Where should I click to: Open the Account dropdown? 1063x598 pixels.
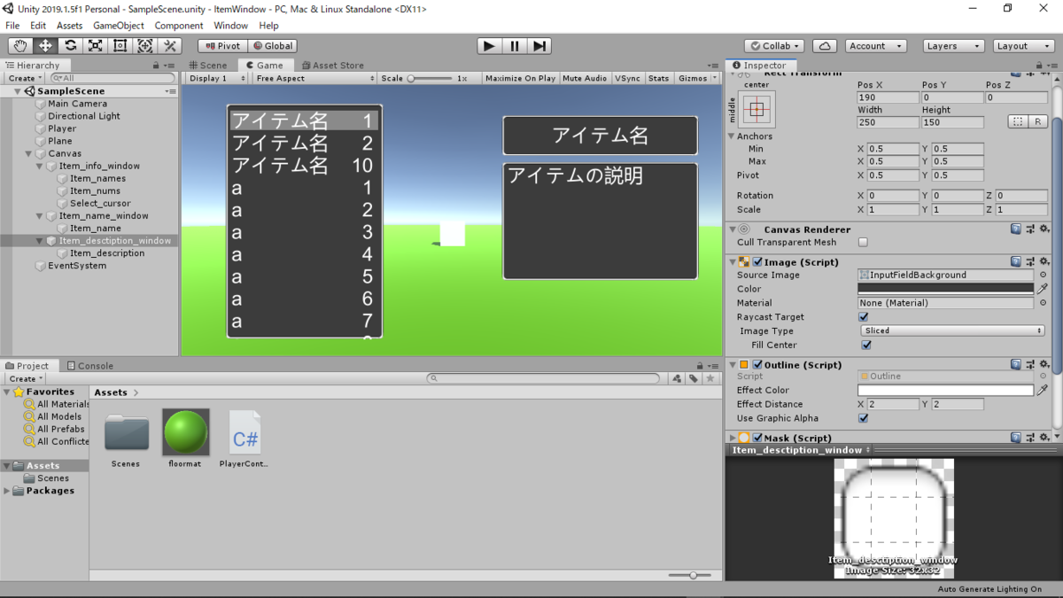coord(875,46)
